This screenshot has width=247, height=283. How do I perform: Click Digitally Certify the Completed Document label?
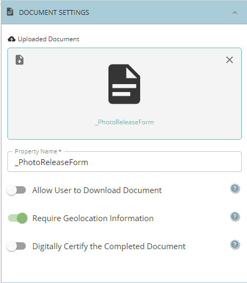pos(109,247)
